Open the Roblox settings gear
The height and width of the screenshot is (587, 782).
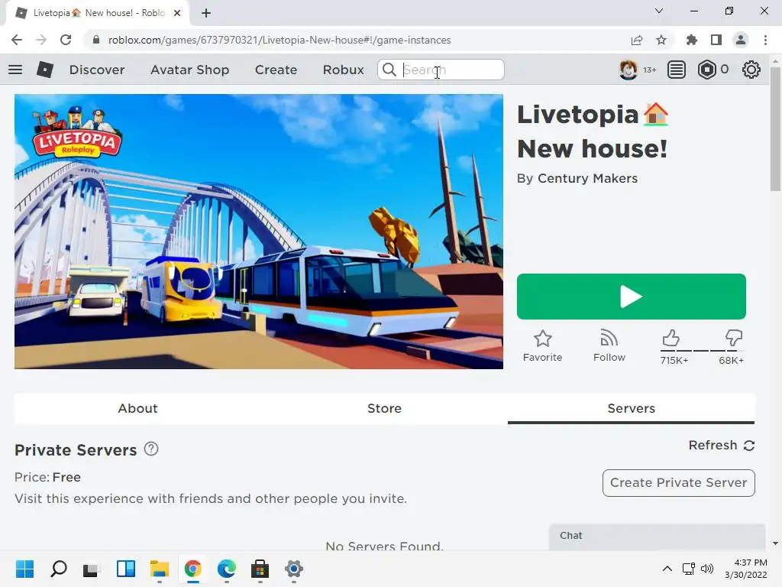click(x=751, y=70)
